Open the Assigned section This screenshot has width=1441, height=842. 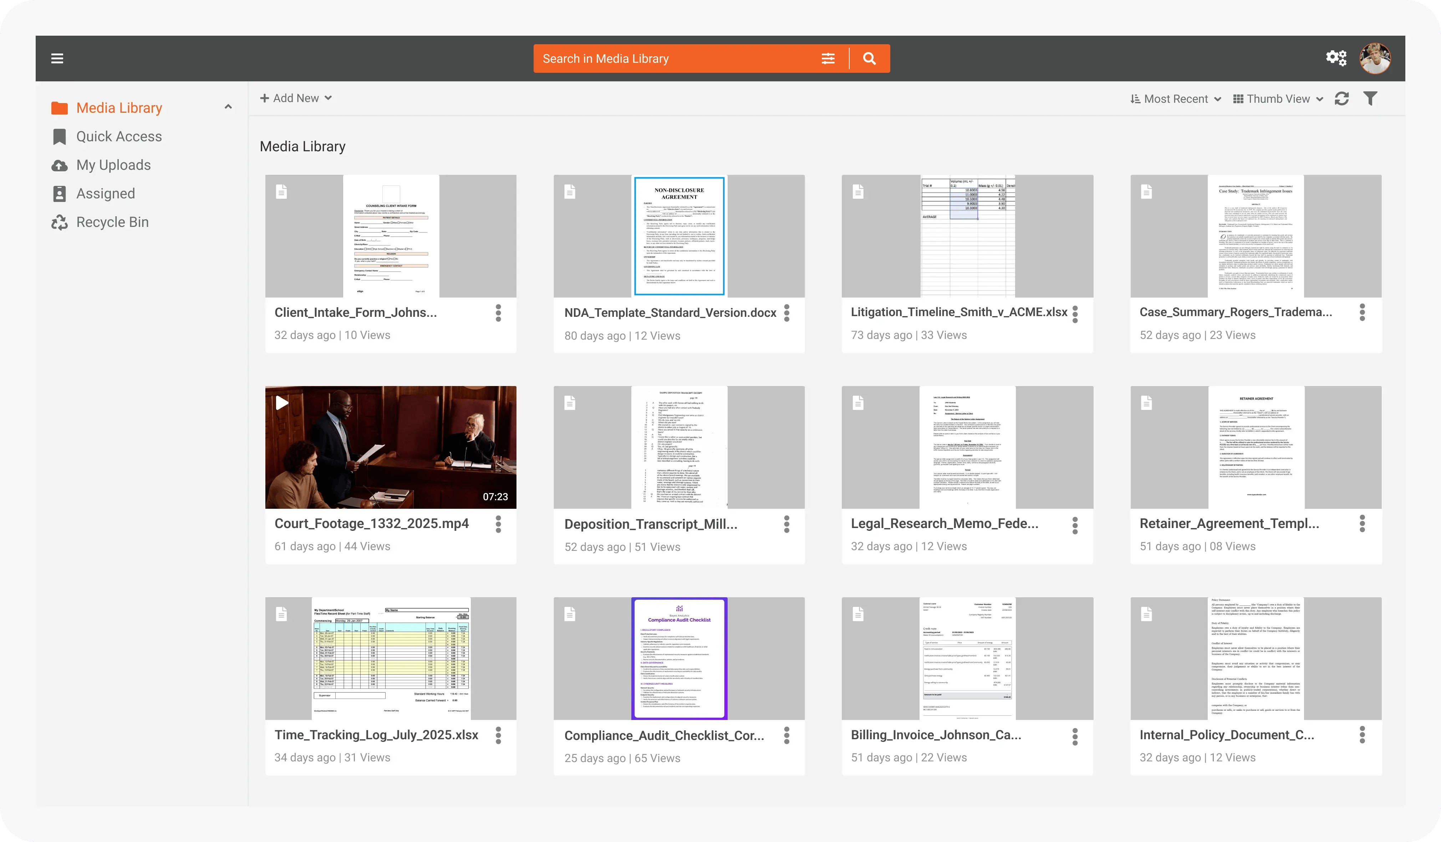(x=106, y=194)
